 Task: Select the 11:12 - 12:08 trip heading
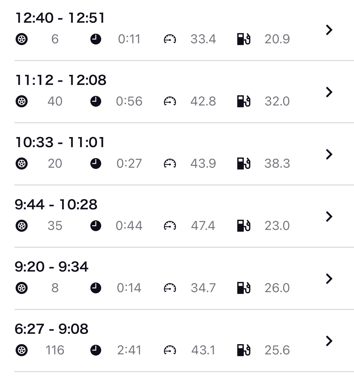coord(61,80)
